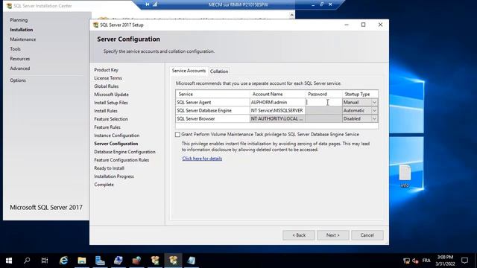Viewport: 477px width, 268px height.
Task: Click the pin icon on the remote session bar
Action: coord(148,4)
